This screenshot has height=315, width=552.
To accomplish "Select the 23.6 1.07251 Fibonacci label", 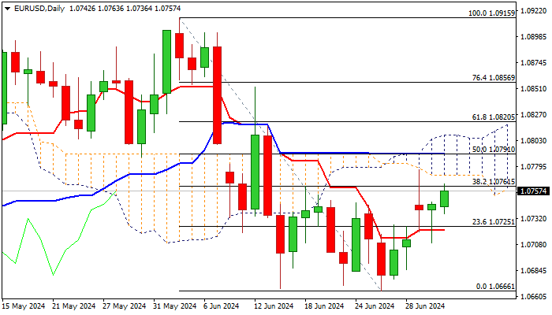I will coord(494,222).
